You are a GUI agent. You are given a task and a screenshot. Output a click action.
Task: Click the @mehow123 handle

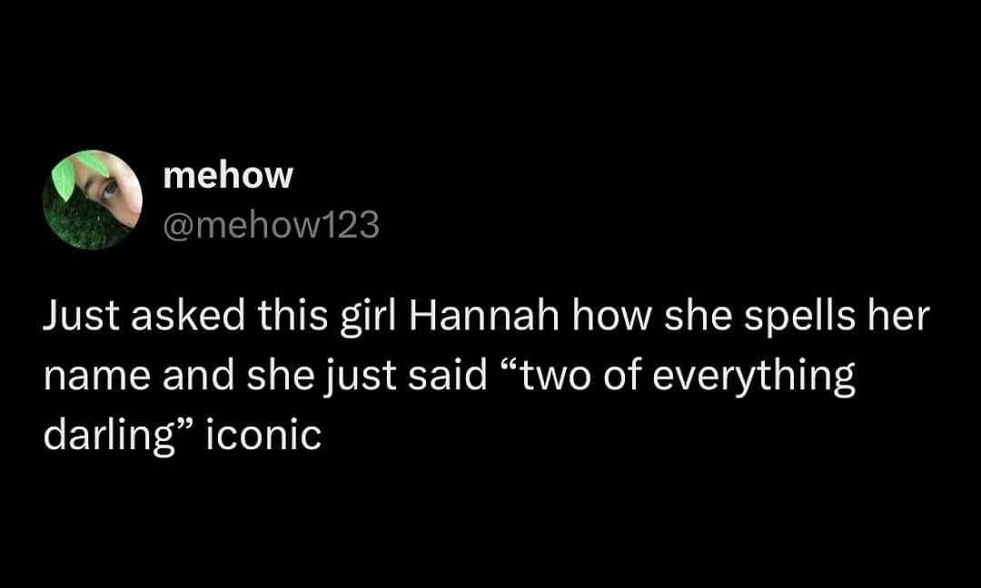(270, 223)
